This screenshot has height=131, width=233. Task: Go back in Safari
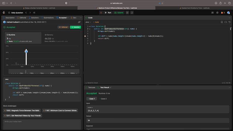click(x=11, y=3)
